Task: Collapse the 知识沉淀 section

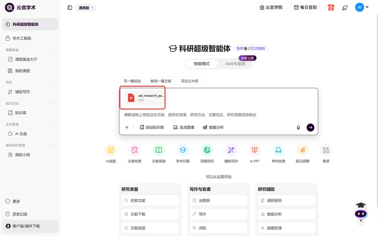Action: point(54,103)
